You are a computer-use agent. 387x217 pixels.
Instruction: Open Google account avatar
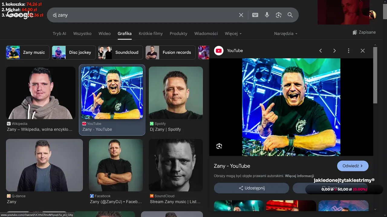(373, 15)
